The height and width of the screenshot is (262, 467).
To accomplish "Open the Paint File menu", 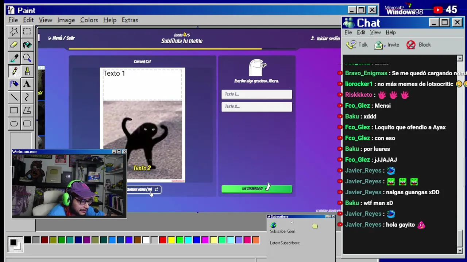I will tap(13, 20).
